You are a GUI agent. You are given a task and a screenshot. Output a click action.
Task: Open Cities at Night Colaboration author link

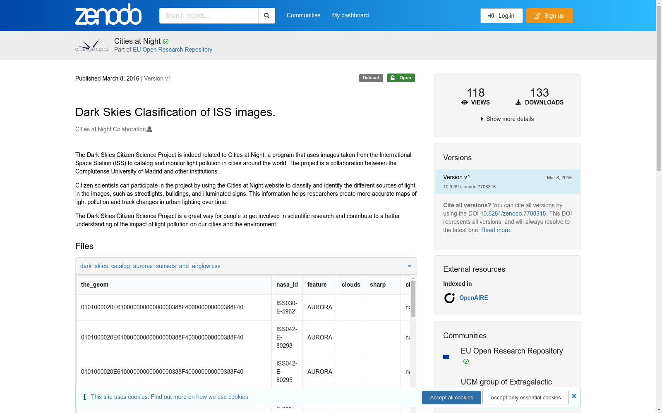point(110,129)
